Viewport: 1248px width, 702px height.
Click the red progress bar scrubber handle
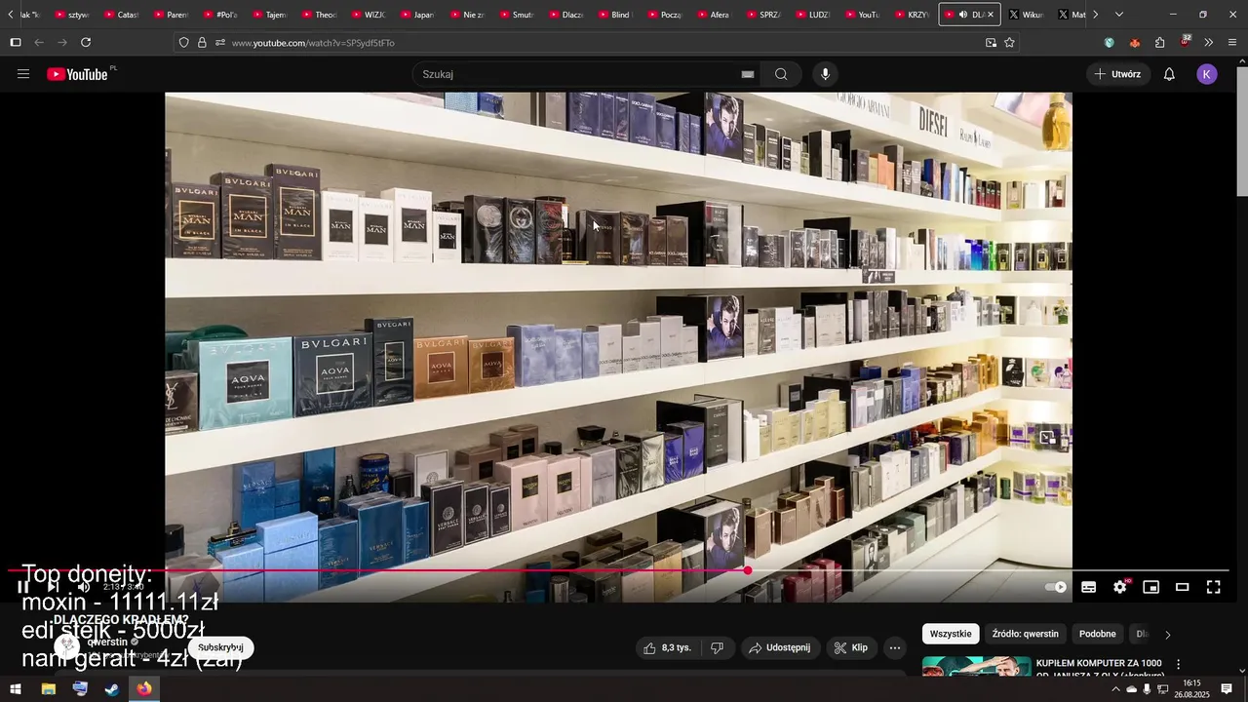[x=748, y=570]
